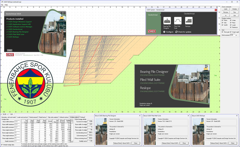This screenshot has height=147, width=240.
Task: Toggle Points display checkbox
Action: click(x=222, y=20)
